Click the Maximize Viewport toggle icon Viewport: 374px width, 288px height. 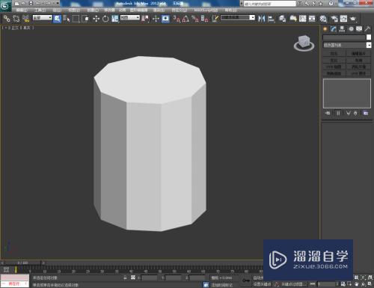tap(370, 284)
